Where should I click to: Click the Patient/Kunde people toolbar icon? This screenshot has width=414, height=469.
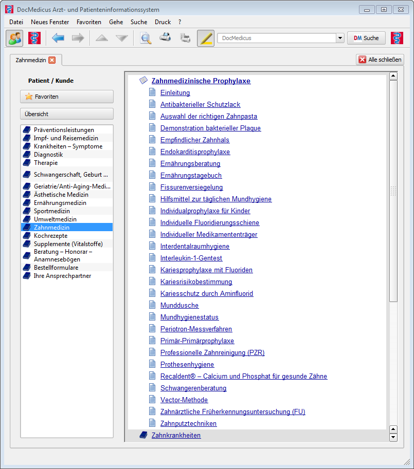click(x=14, y=38)
